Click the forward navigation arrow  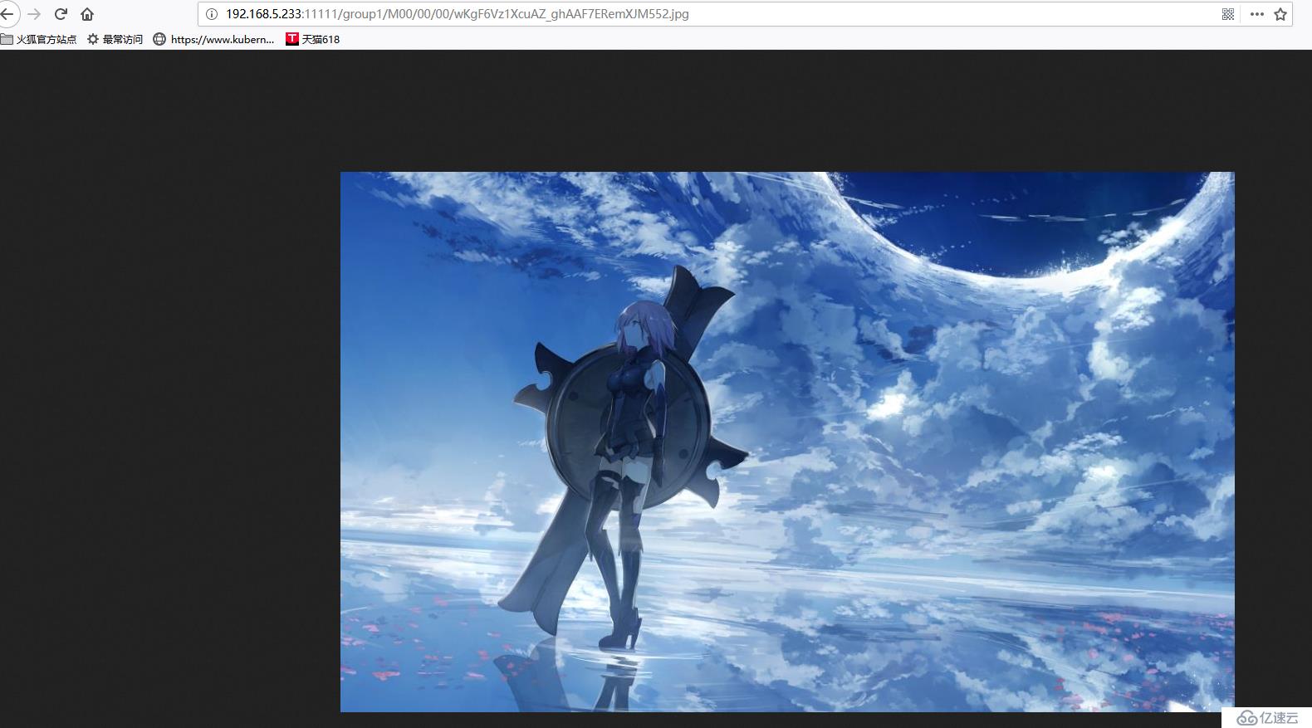tap(34, 14)
